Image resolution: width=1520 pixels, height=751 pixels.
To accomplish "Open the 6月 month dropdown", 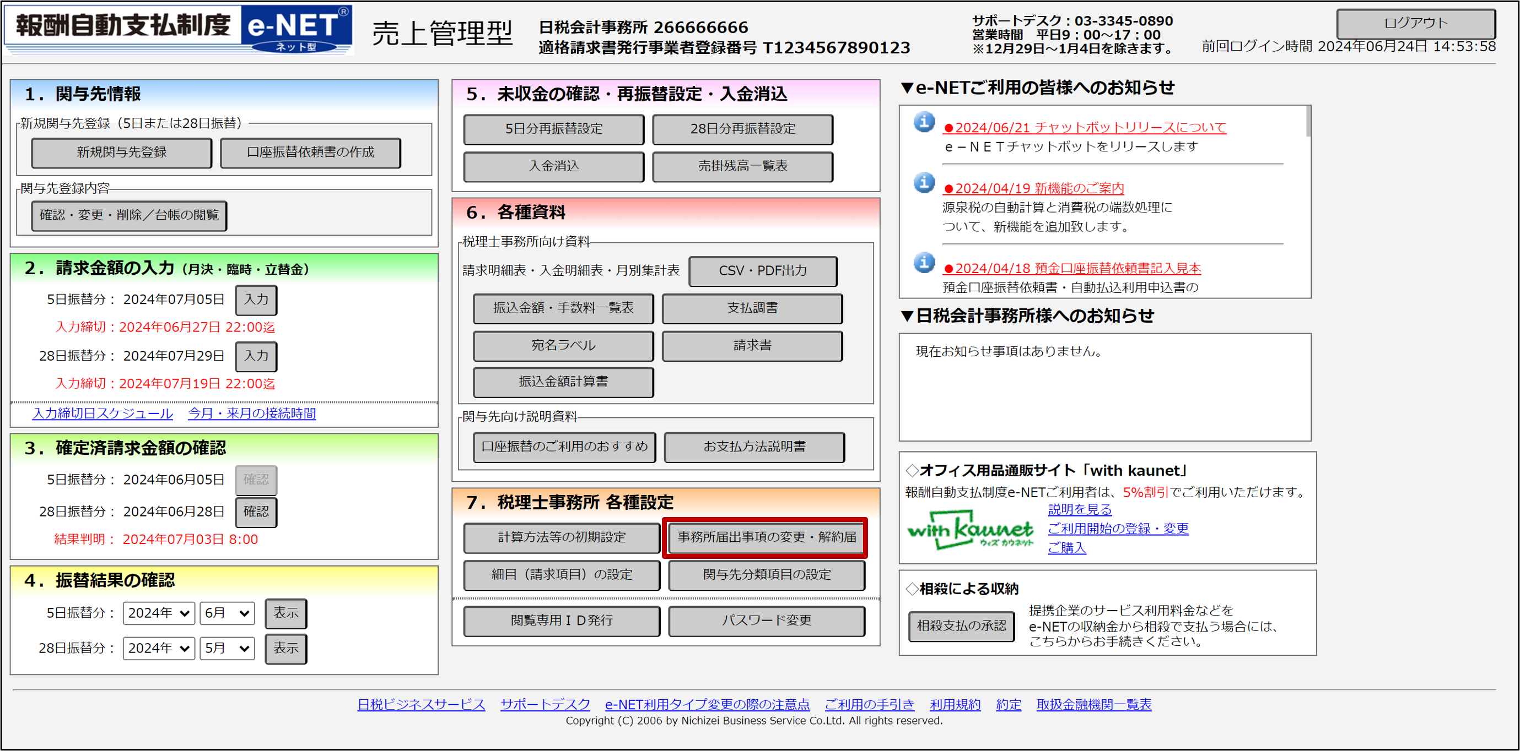I will point(227,613).
